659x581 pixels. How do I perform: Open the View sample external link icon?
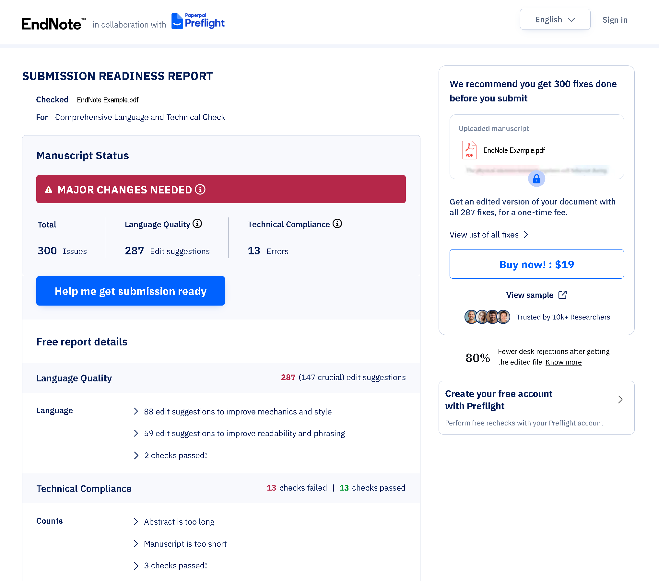pyautogui.click(x=563, y=295)
